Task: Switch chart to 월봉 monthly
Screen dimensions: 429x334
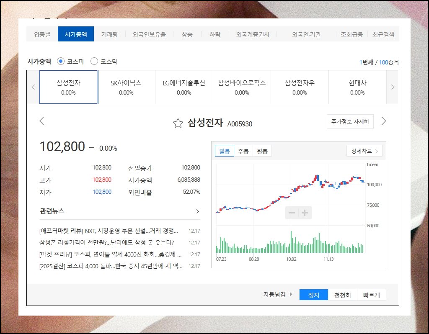Action: pos(262,151)
